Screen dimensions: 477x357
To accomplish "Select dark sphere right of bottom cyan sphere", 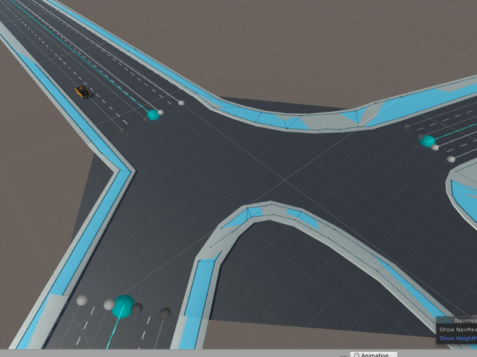I will coord(137,308).
